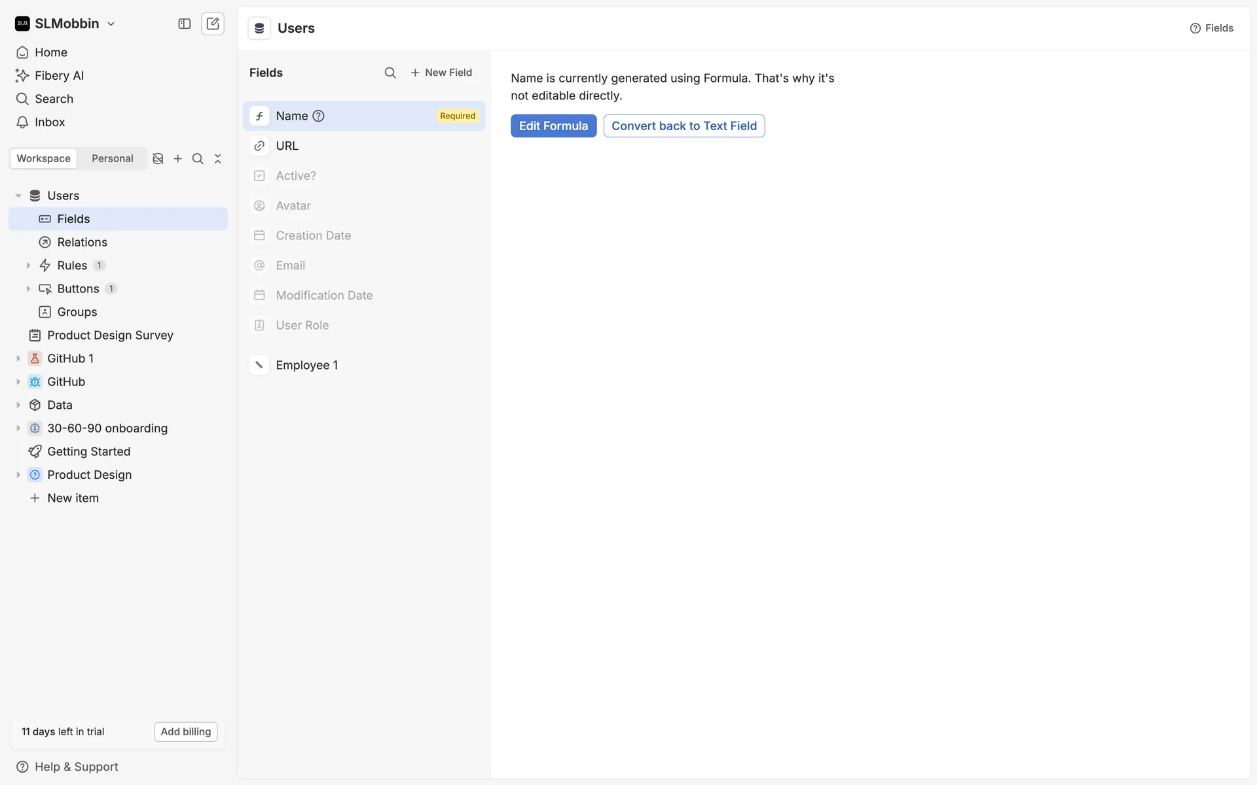Add a New Field
1257x785 pixels.
click(x=441, y=73)
